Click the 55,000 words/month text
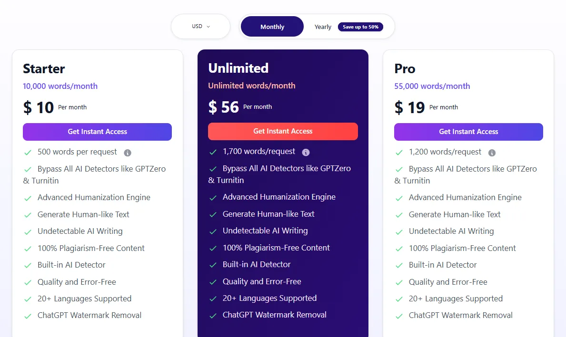Screen dimensions: 566x337 pyautogui.click(x=432, y=86)
